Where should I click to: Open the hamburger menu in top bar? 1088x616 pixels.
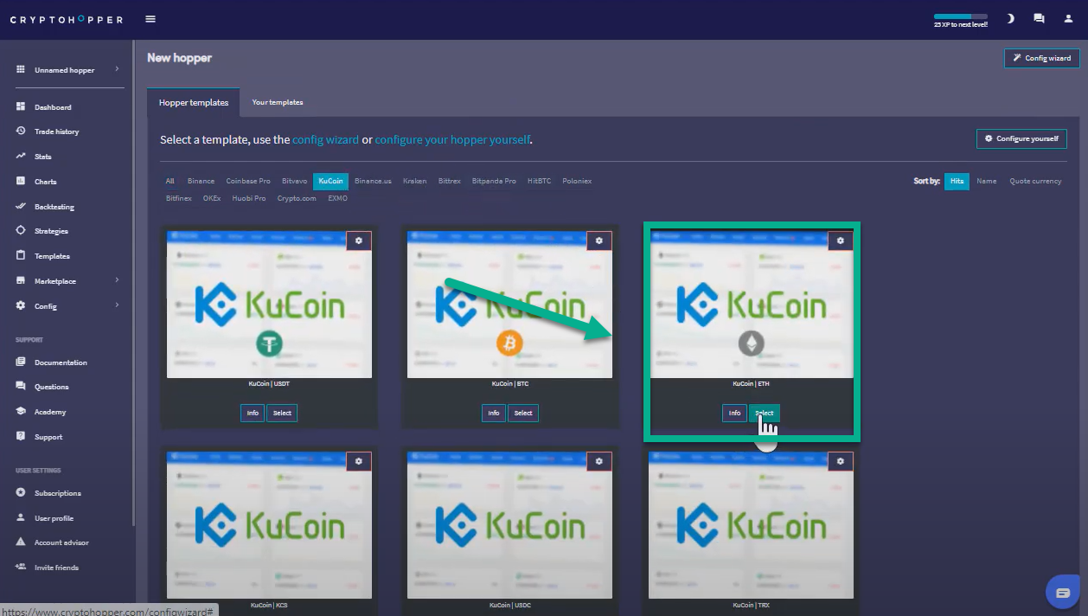[150, 19]
